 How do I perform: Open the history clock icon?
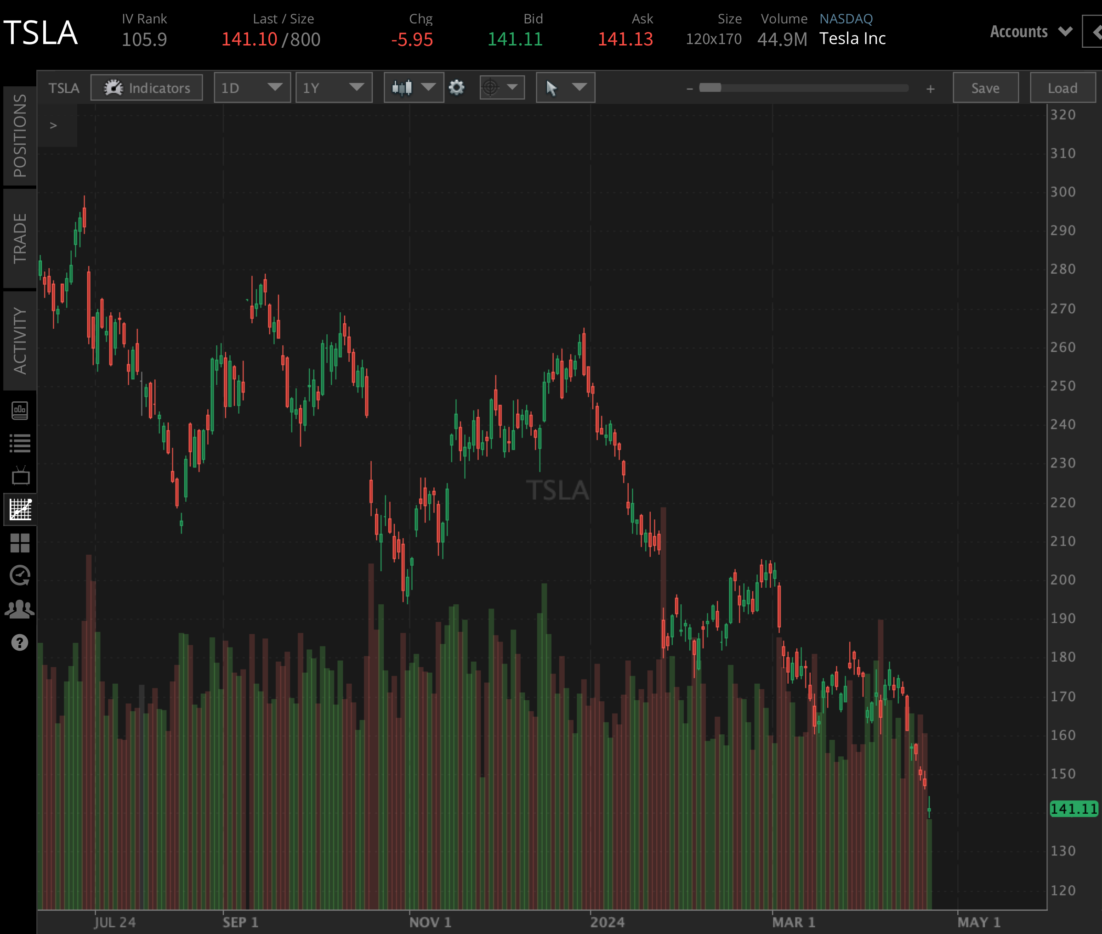point(20,575)
